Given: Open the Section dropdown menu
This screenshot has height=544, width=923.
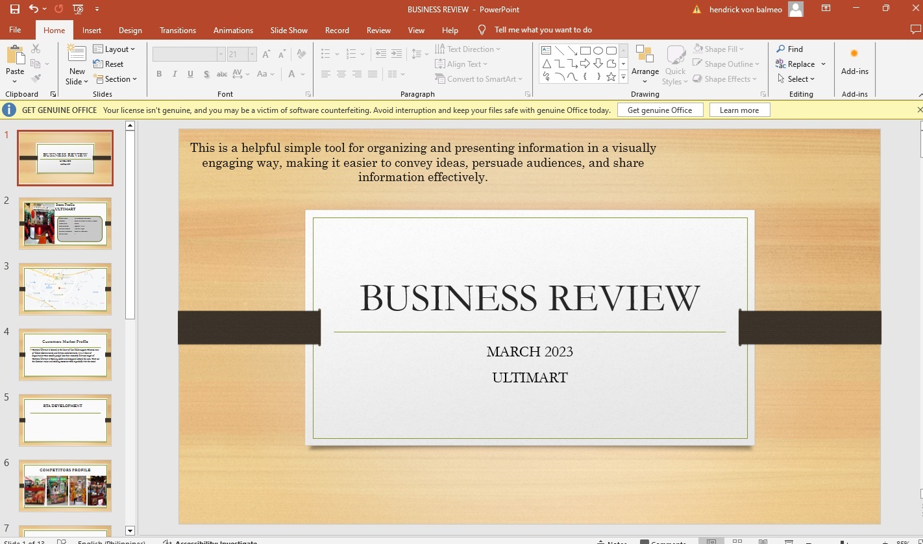Looking at the screenshot, I should (116, 79).
